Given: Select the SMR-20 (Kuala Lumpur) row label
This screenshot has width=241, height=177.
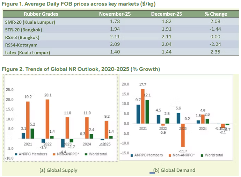Looking at the screenshot, I should (x=30, y=22).
